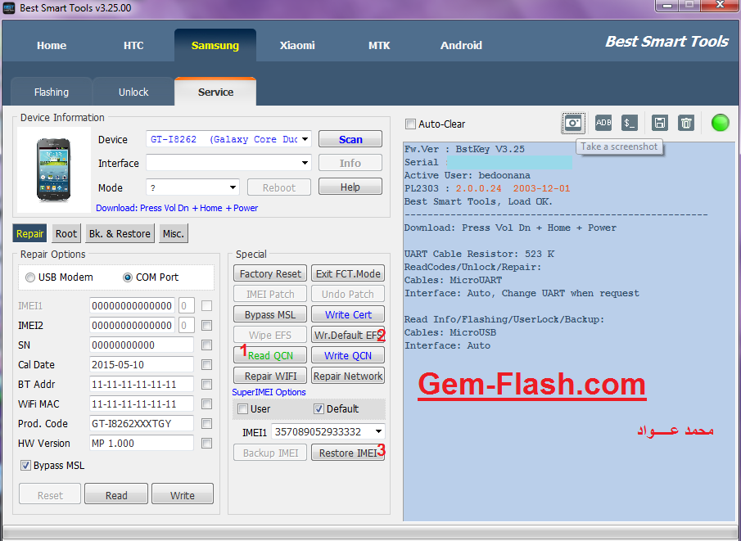The height and width of the screenshot is (541, 741).
Task: Select the Repair section button
Action: [x=29, y=233]
